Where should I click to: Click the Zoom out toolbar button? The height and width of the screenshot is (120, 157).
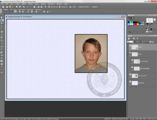click(53, 7)
